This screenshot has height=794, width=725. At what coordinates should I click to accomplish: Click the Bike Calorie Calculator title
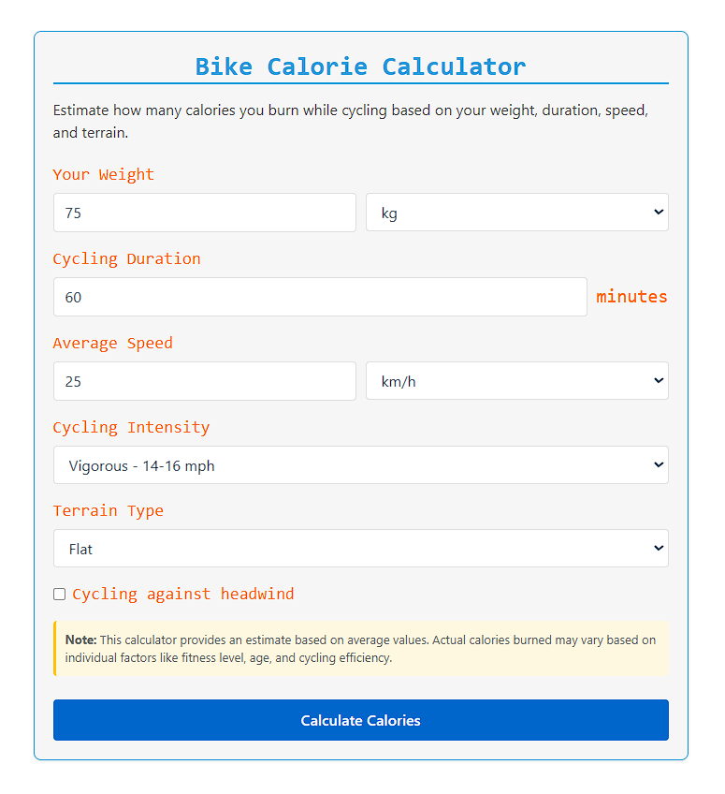(x=360, y=66)
